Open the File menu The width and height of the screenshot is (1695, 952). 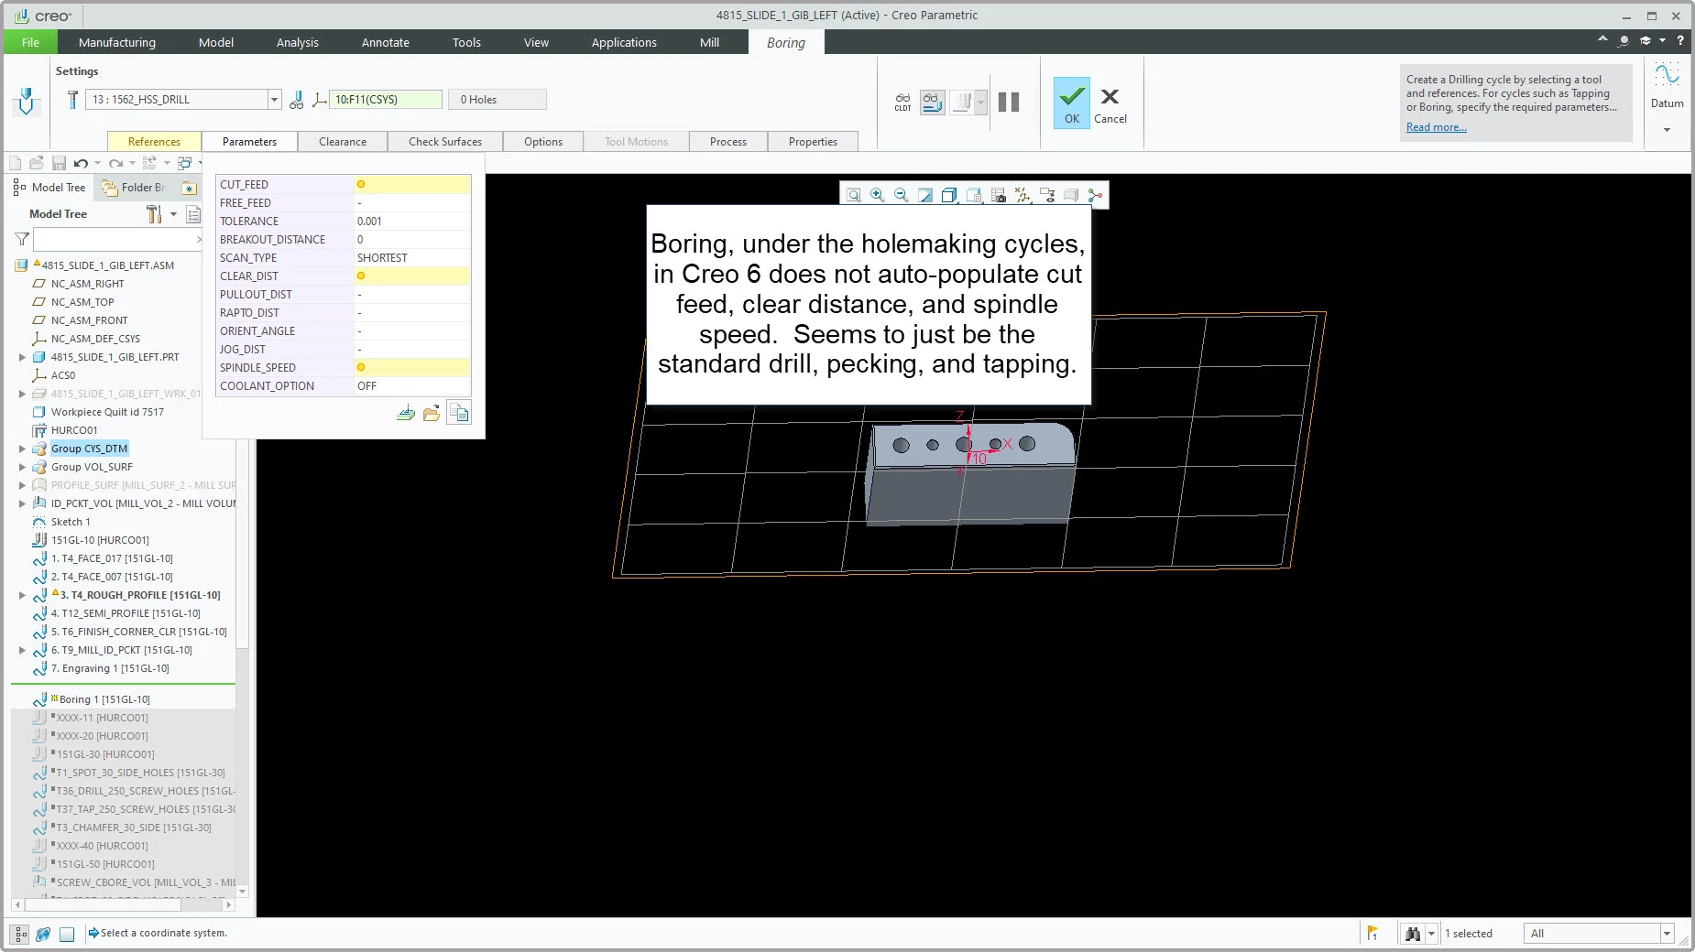pos(30,42)
